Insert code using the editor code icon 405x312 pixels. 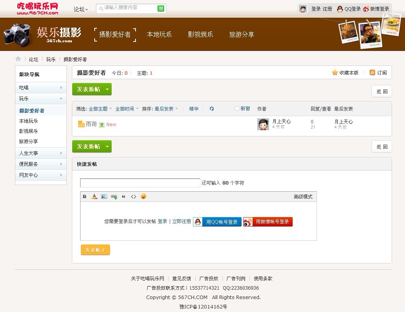[134, 196]
